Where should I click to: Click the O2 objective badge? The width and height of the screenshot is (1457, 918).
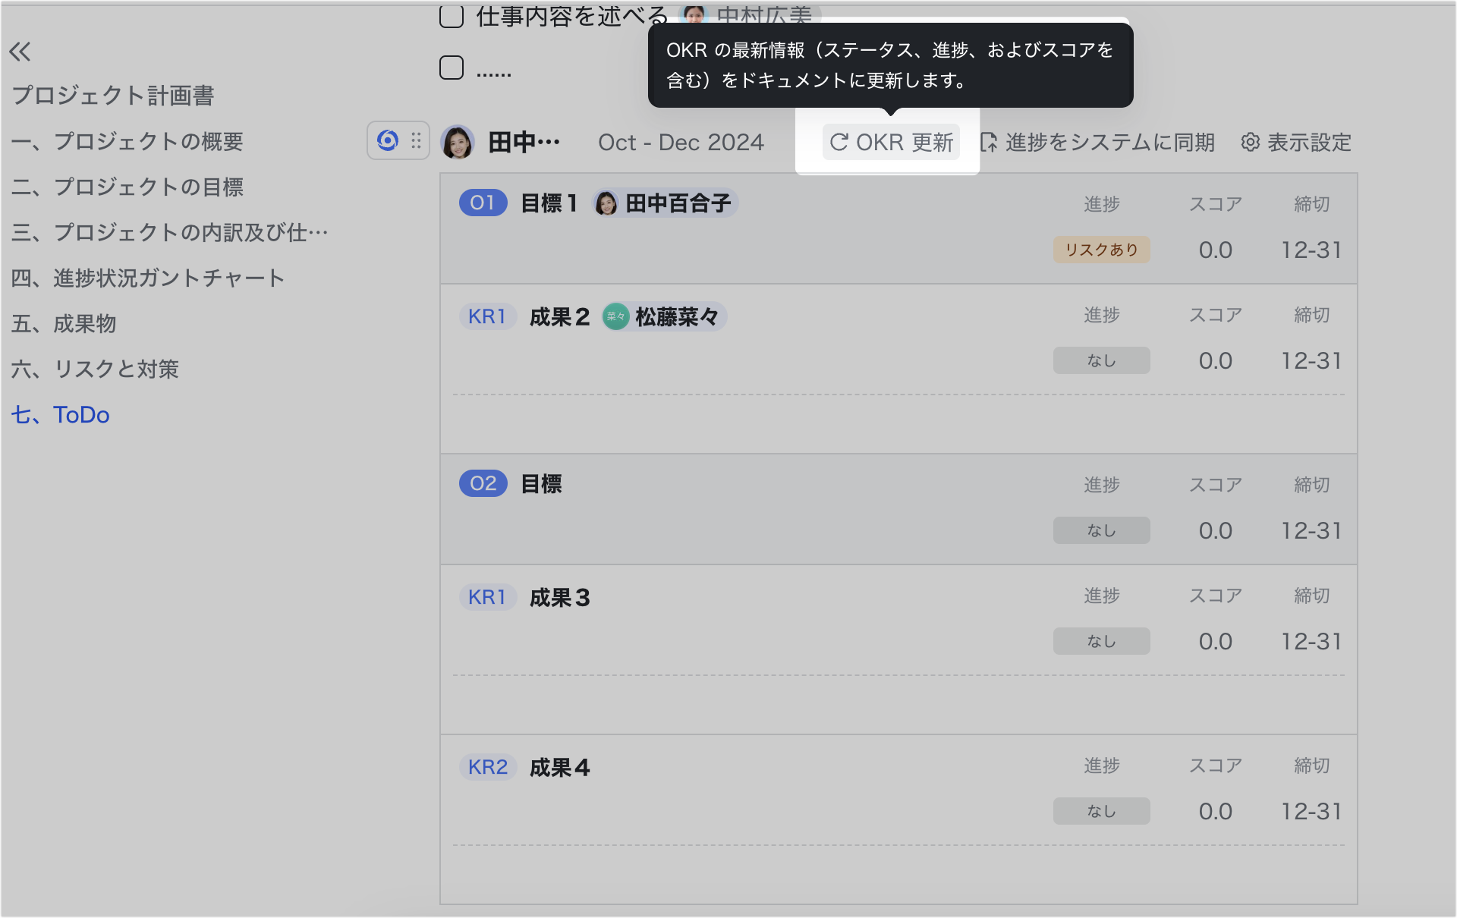coord(483,483)
